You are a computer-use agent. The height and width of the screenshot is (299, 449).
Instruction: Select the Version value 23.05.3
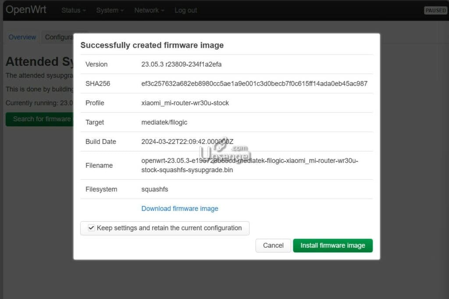coord(181,64)
